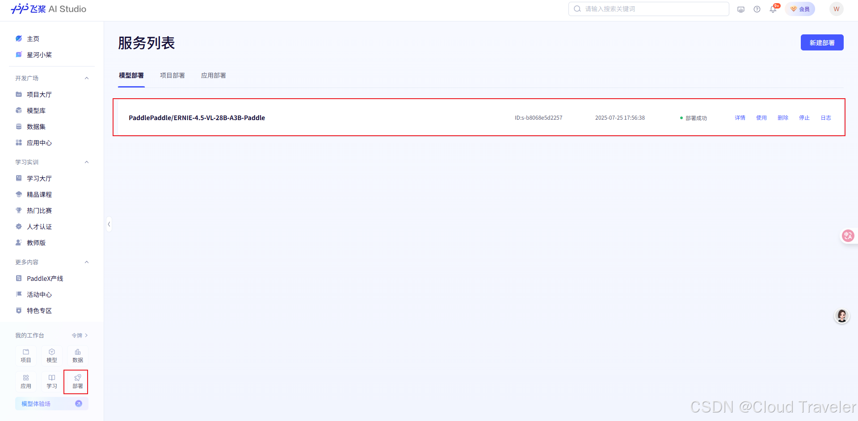Click 删除 for ERNIE-4.5 service
The image size is (858, 421).
[783, 118]
